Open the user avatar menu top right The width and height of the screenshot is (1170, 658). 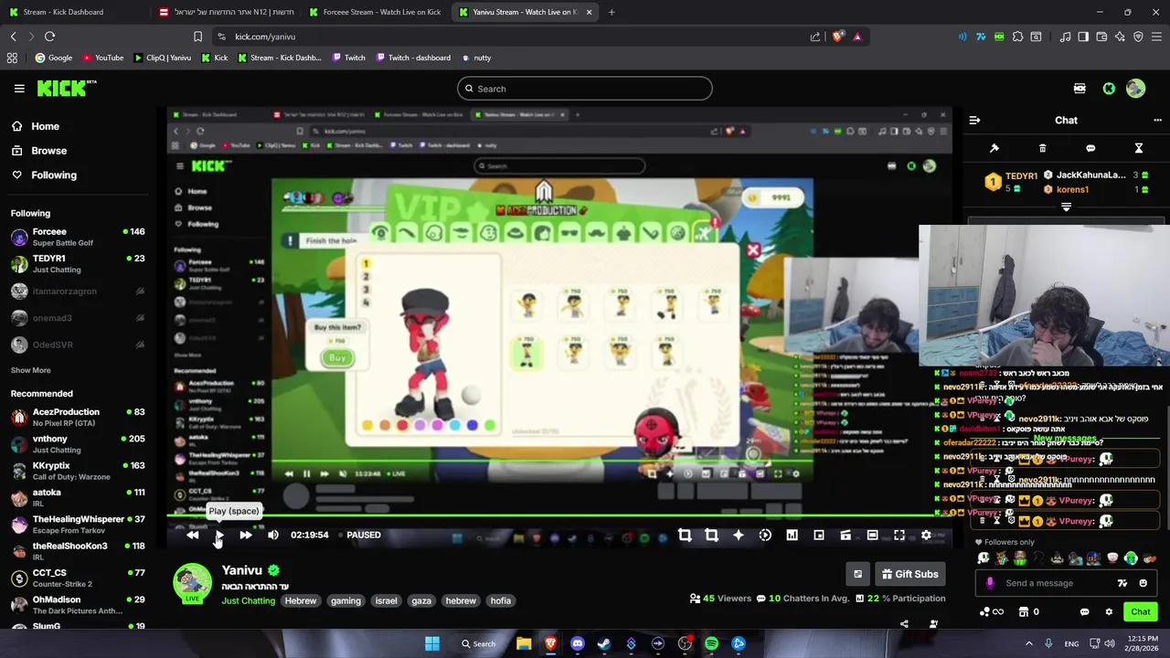pyautogui.click(x=1135, y=89)
